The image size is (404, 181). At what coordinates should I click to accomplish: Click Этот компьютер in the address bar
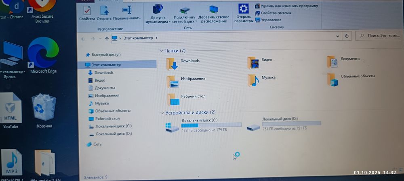(138, 38)
